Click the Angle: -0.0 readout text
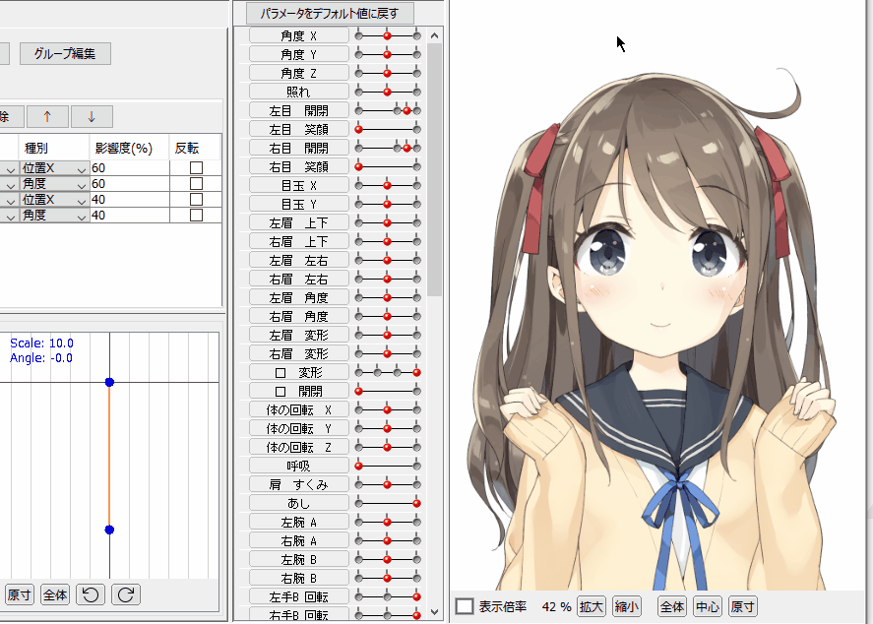Screen dimensions: 873x624 [x=41, y=358]
